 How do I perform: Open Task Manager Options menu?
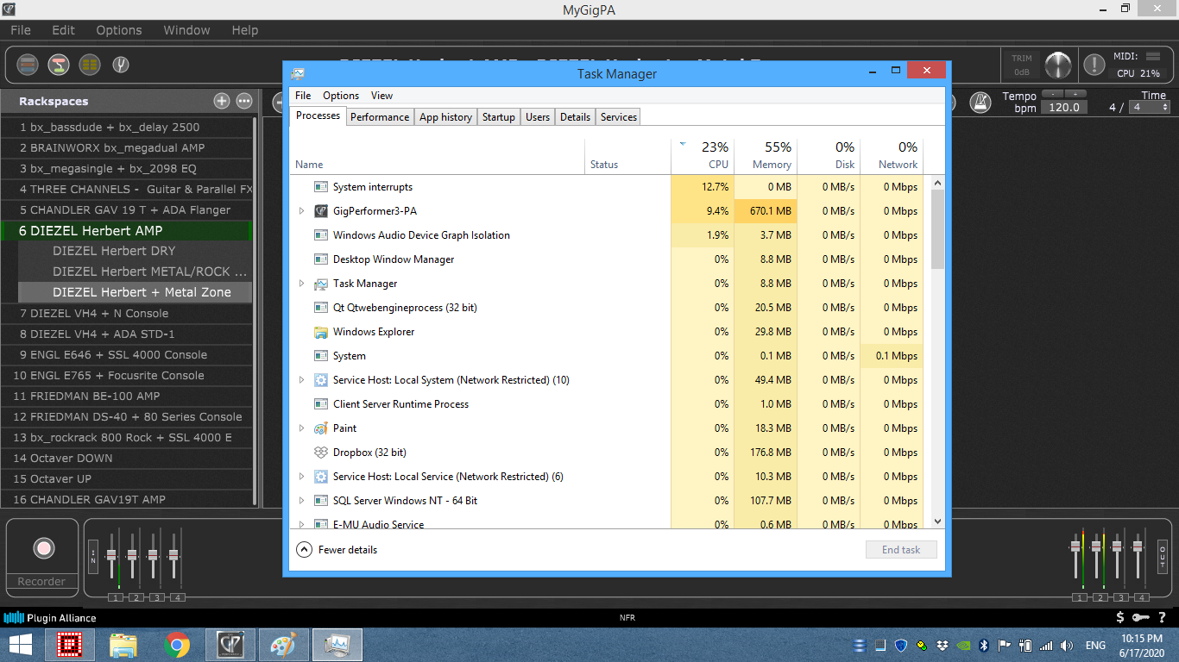[341, 96]
